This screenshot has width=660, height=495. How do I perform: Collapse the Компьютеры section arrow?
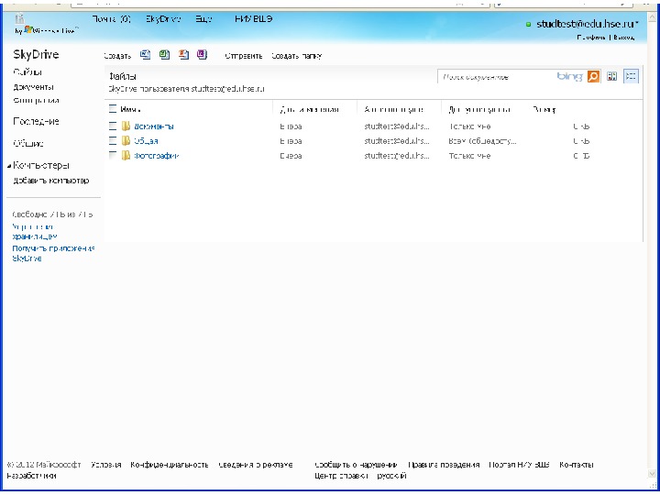[x=9, y=166]
